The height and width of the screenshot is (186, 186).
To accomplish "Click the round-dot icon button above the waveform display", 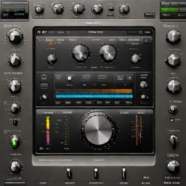I will pos(130,78).
